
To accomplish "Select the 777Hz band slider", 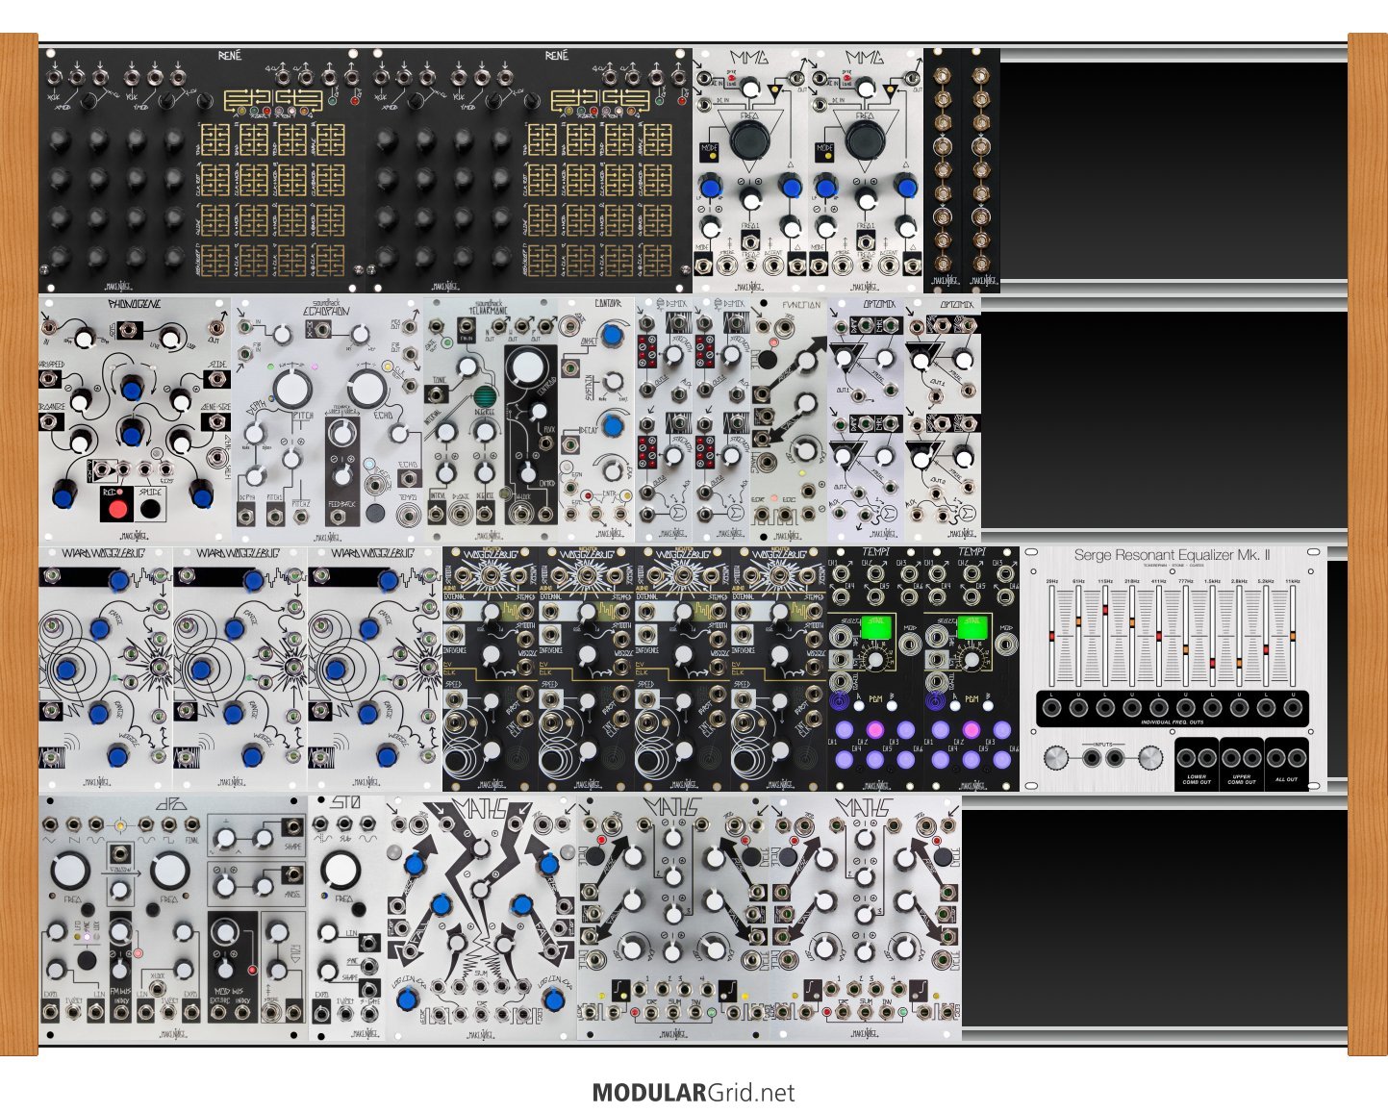I will pyautogui.click(x=1186, y=650).
